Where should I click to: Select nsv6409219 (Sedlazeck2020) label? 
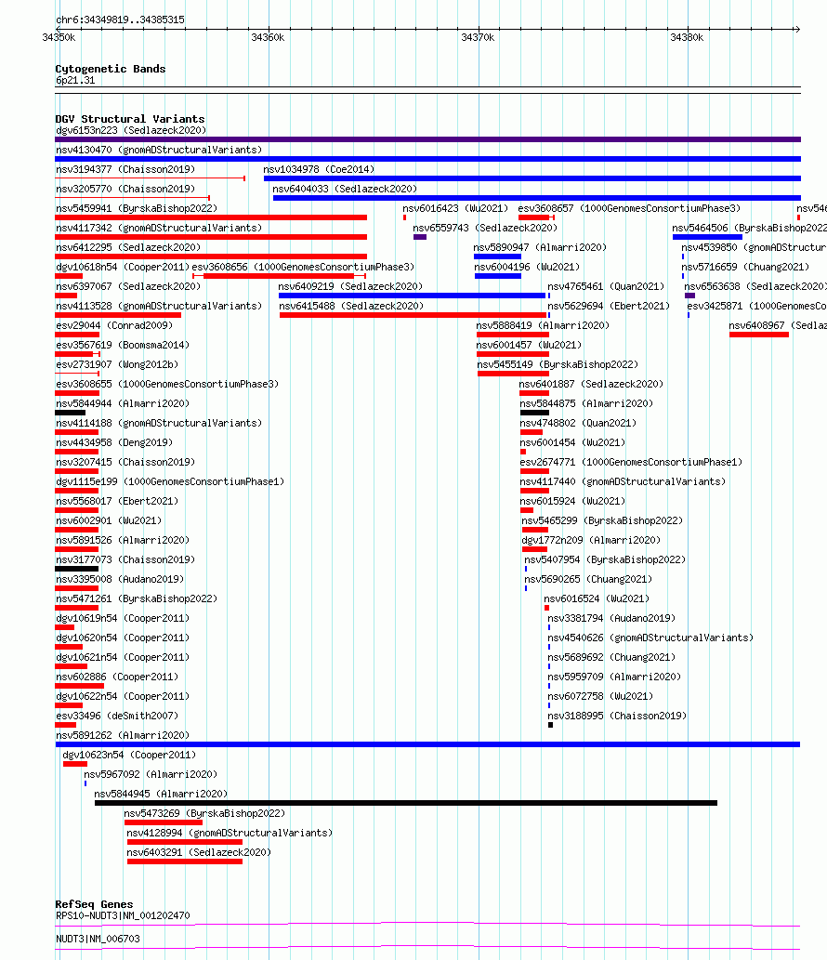pyautogui.click(x=350, y=287)
